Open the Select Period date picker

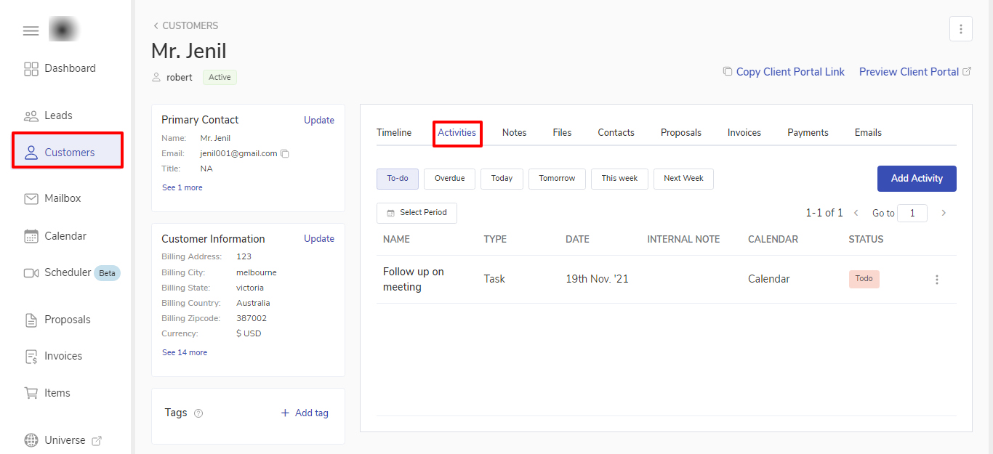click(417, 213)
